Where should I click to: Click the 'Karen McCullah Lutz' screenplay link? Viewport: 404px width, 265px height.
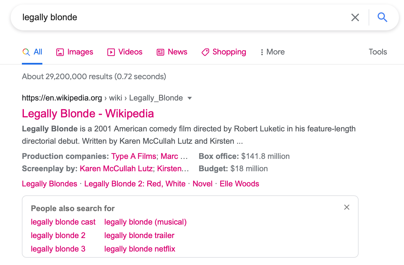116,168
